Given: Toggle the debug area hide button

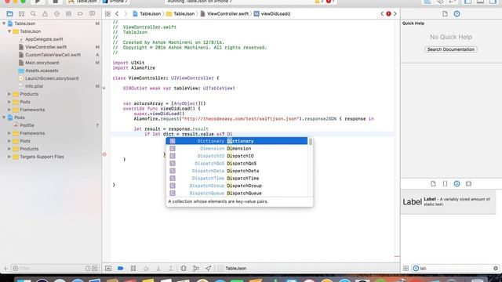Looking at the screenshot, I should (x=108, y=268).
